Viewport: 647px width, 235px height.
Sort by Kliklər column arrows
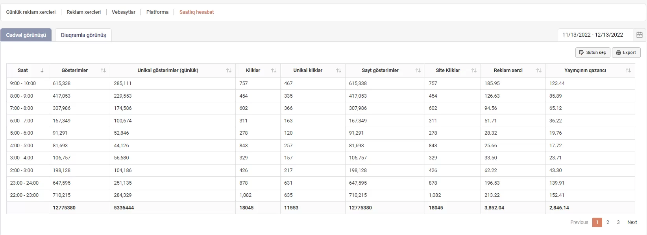[x=274, y=70]
